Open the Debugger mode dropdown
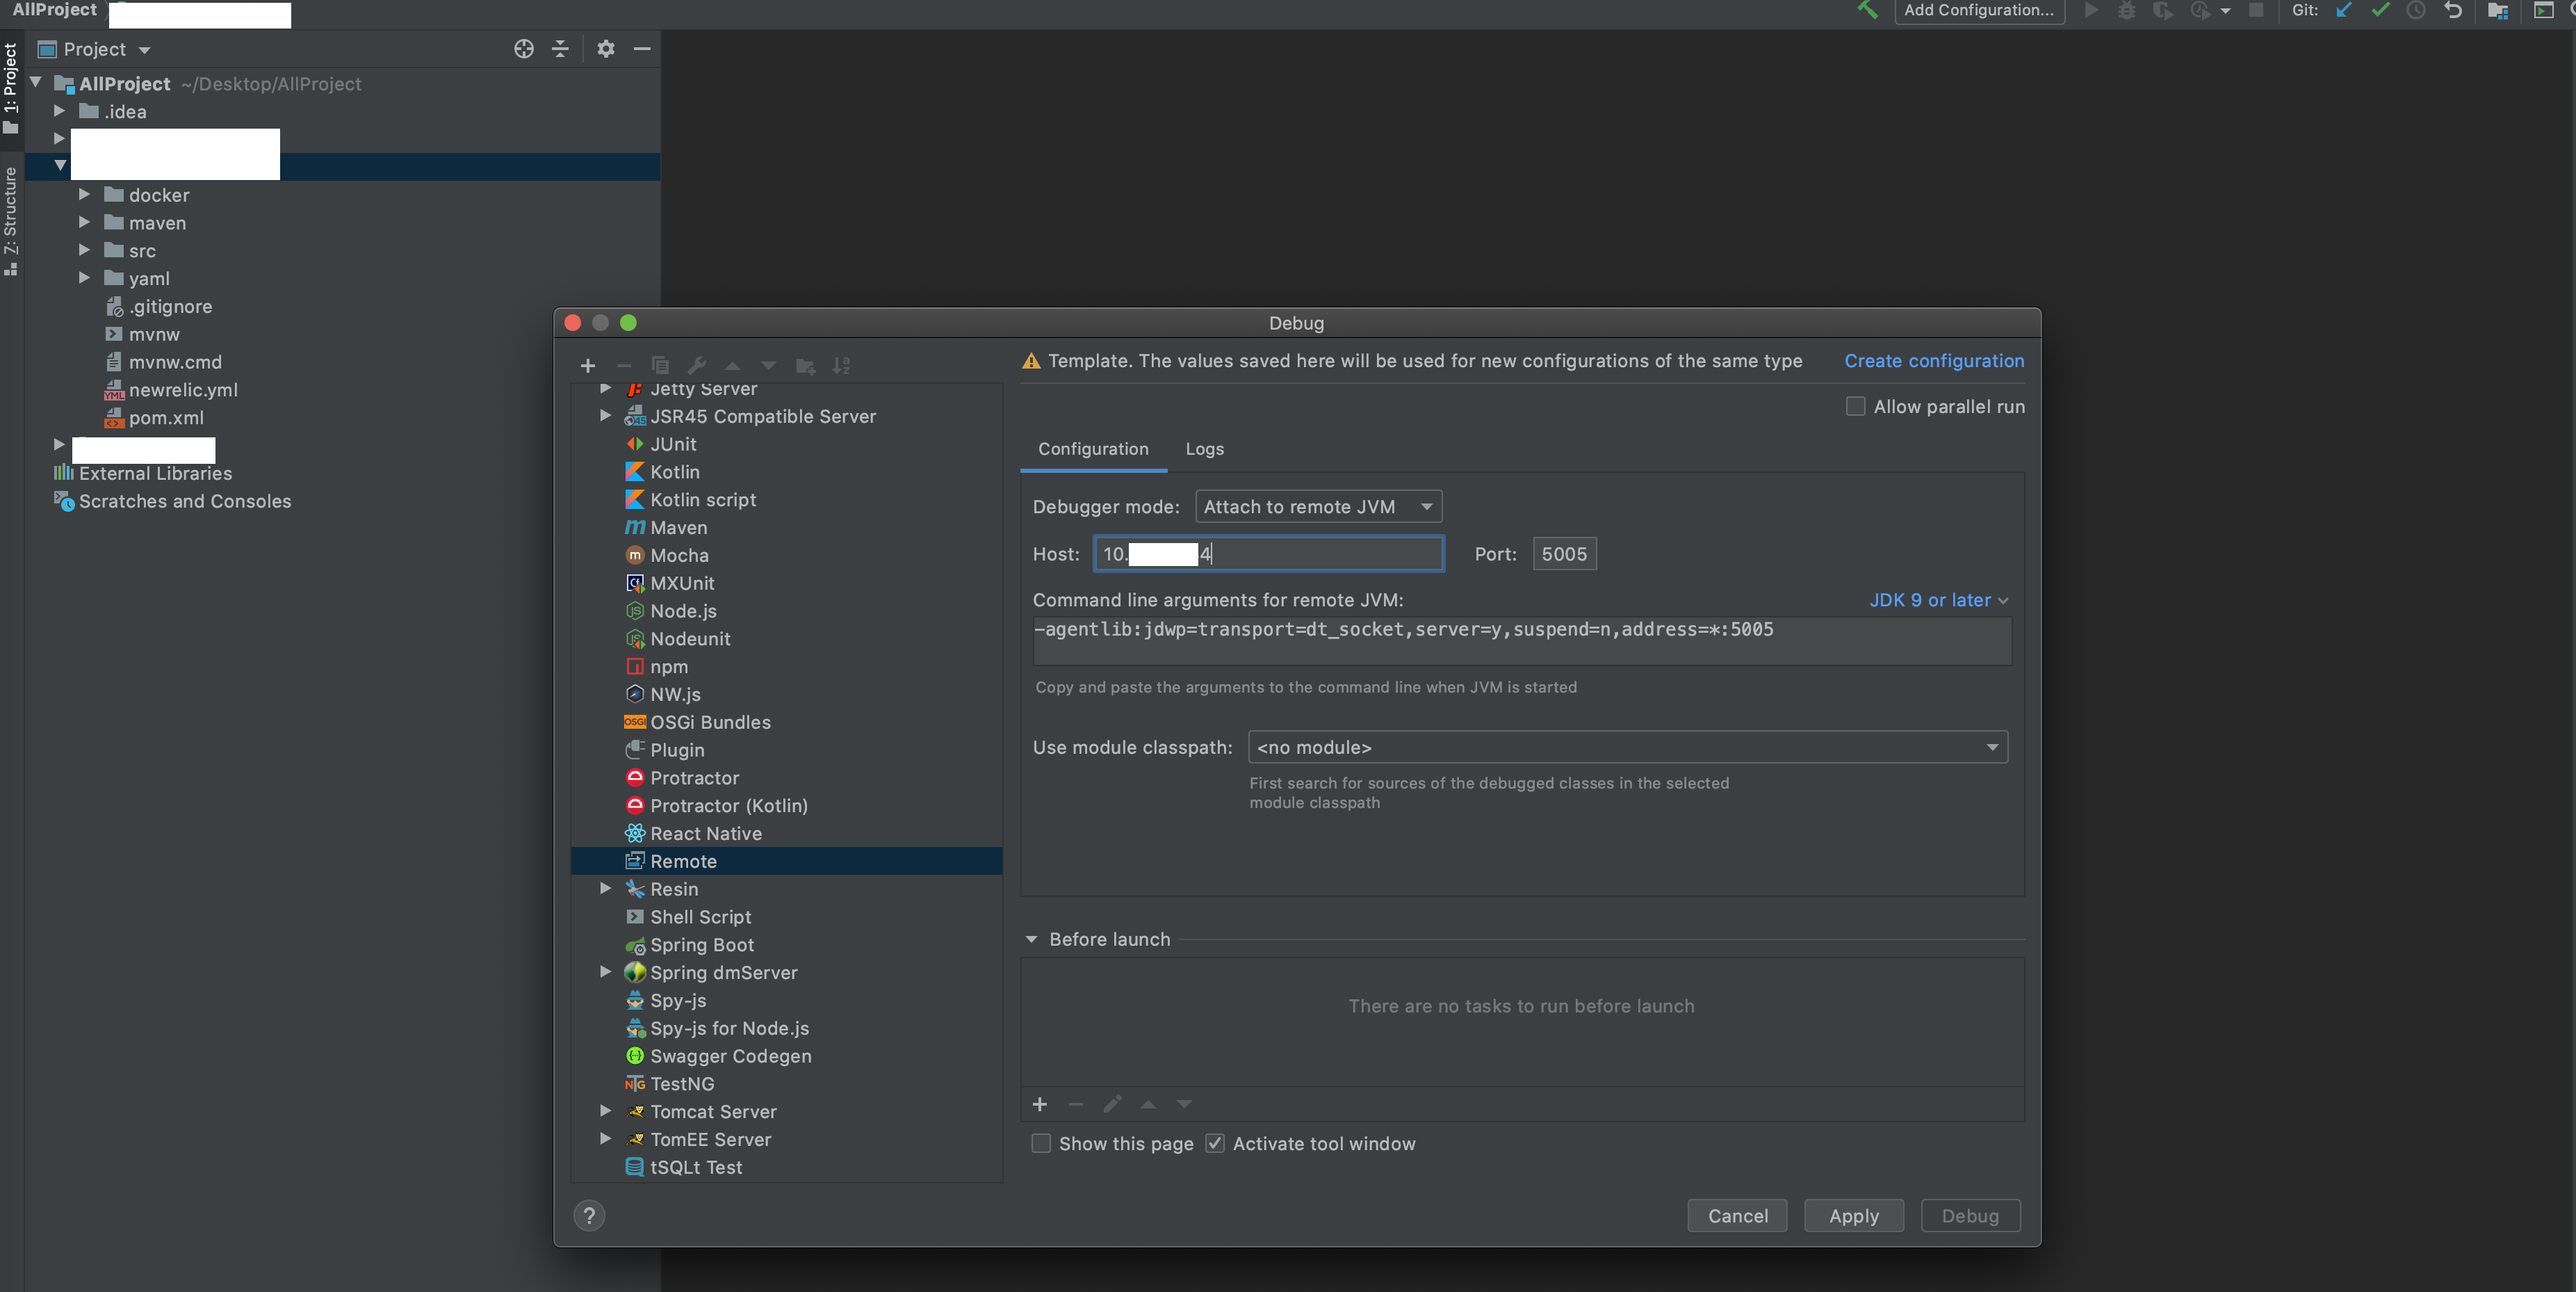Screen dimensions: 2576x1292 [x=1317, y=506]
